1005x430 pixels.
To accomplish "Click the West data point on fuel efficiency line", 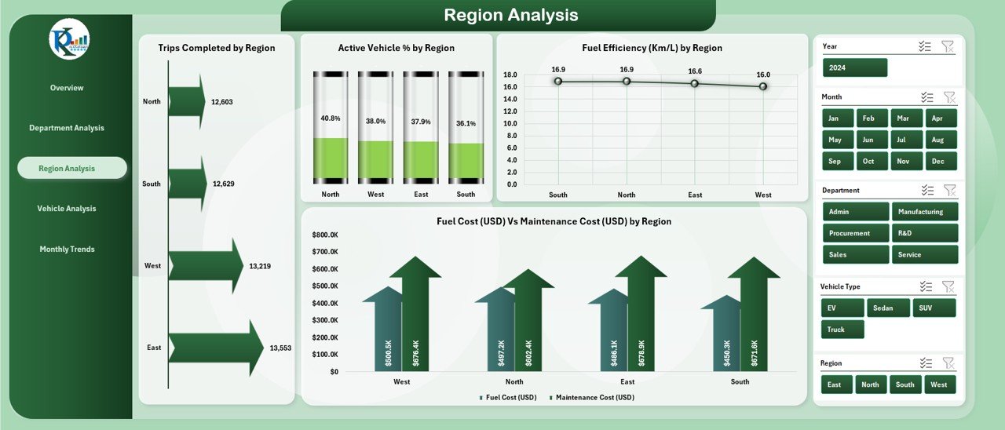I will coord(763,86).
